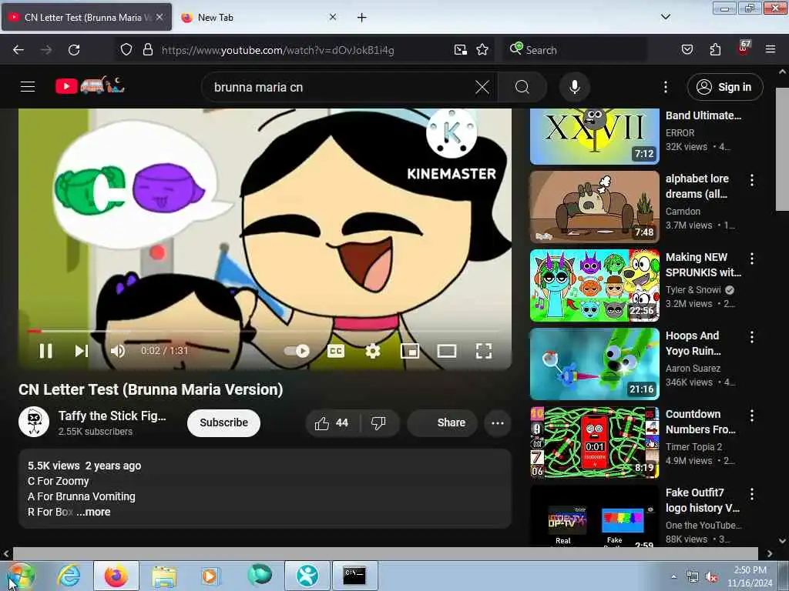Viewport: 789px width, 591px height.
Task: View site security padlock info
Action: (x=147, y=50)
